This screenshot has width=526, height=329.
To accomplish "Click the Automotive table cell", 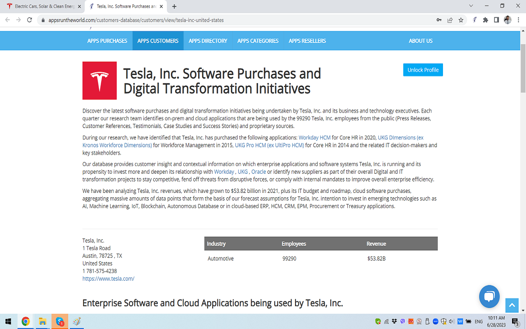I will (x=221, y=259).
